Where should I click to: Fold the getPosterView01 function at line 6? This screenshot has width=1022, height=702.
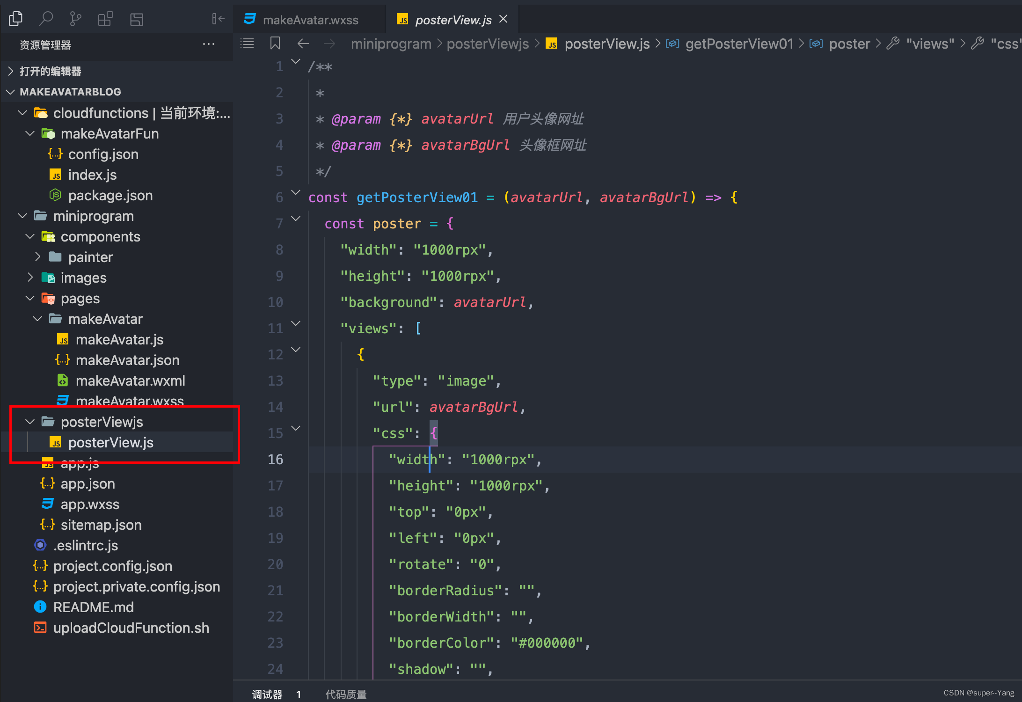[296, 192]
